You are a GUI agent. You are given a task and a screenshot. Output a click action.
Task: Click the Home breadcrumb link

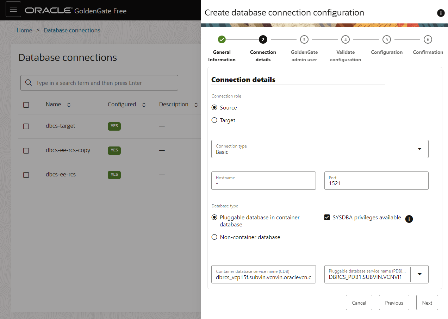tap(24, 31)
